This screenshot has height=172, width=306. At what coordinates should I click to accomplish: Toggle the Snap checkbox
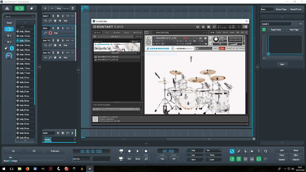(x=189, y=150)
